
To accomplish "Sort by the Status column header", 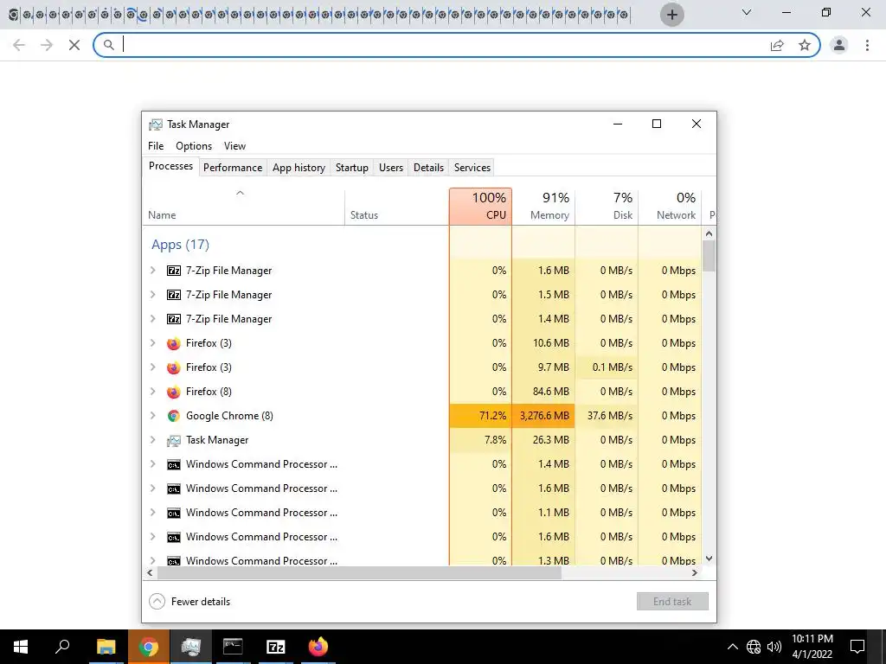I will (x=396, y=207).
